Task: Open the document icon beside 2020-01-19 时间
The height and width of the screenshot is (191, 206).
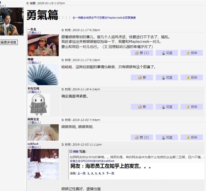Action: pos(28,3)
